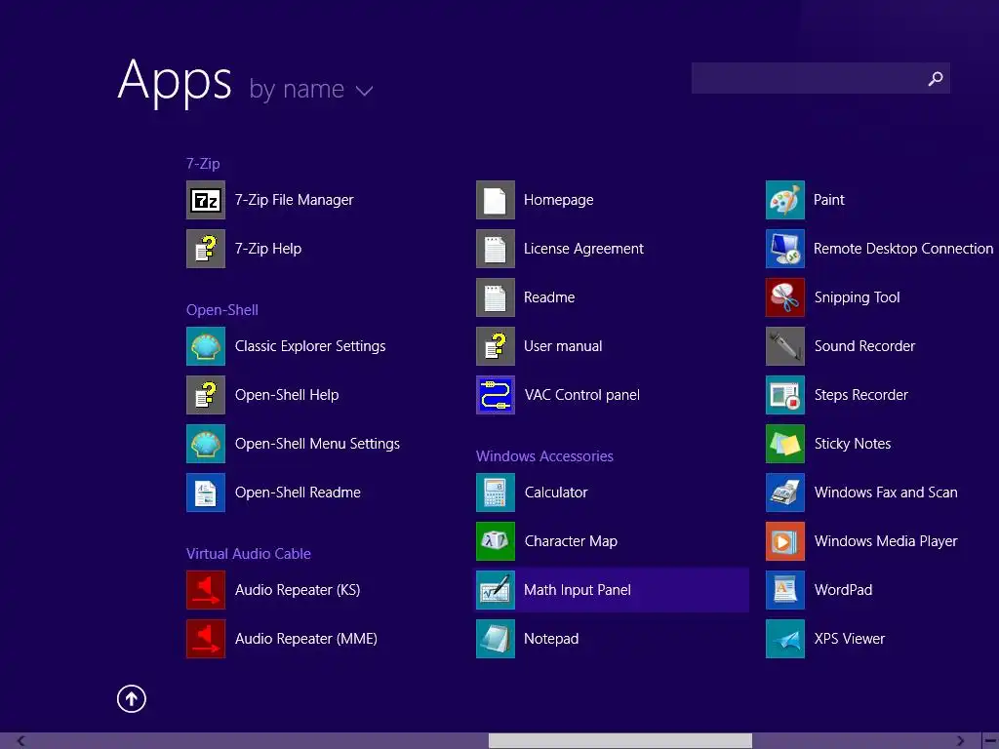Launch Classic Explorer Settings shell icon

point(205,346)
